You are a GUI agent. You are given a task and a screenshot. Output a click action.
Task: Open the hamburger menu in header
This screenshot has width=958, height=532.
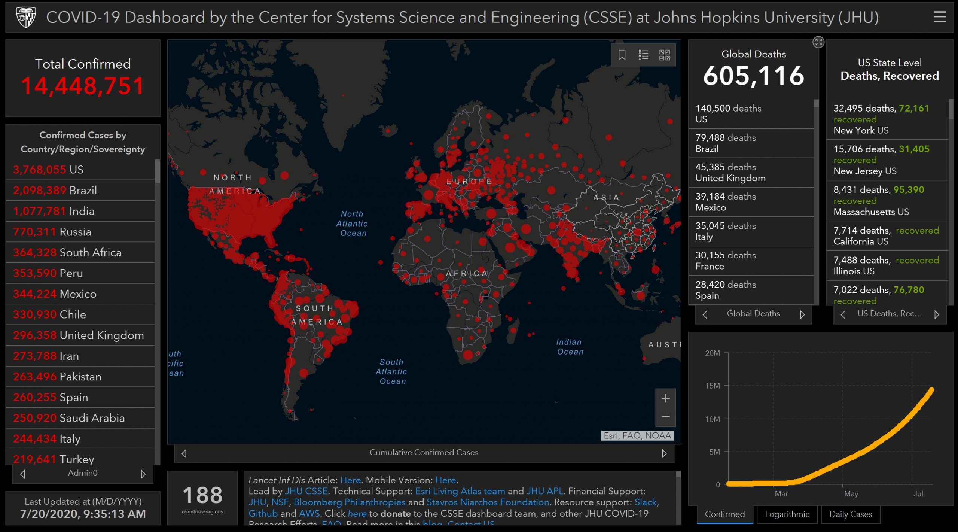pos(939,17)
